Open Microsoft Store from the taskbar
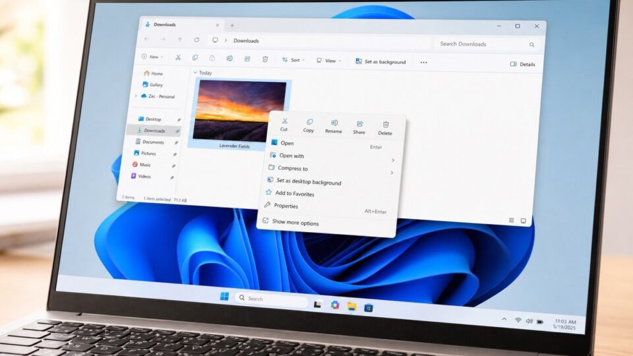The image size is (633, 356). click(x=368, y=308)
